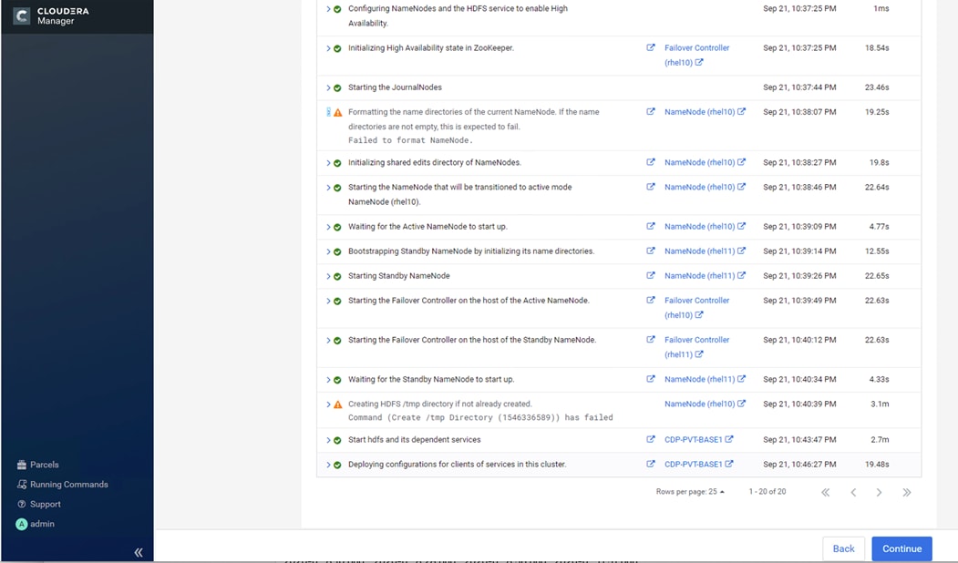Click the admin avatar icon
This screenshot has width=958, height=563.
click(x=21, y=524)
